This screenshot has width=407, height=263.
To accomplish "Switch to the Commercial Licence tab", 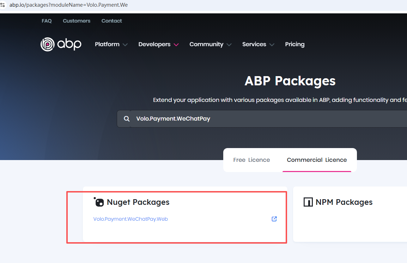I will [317, 160].
